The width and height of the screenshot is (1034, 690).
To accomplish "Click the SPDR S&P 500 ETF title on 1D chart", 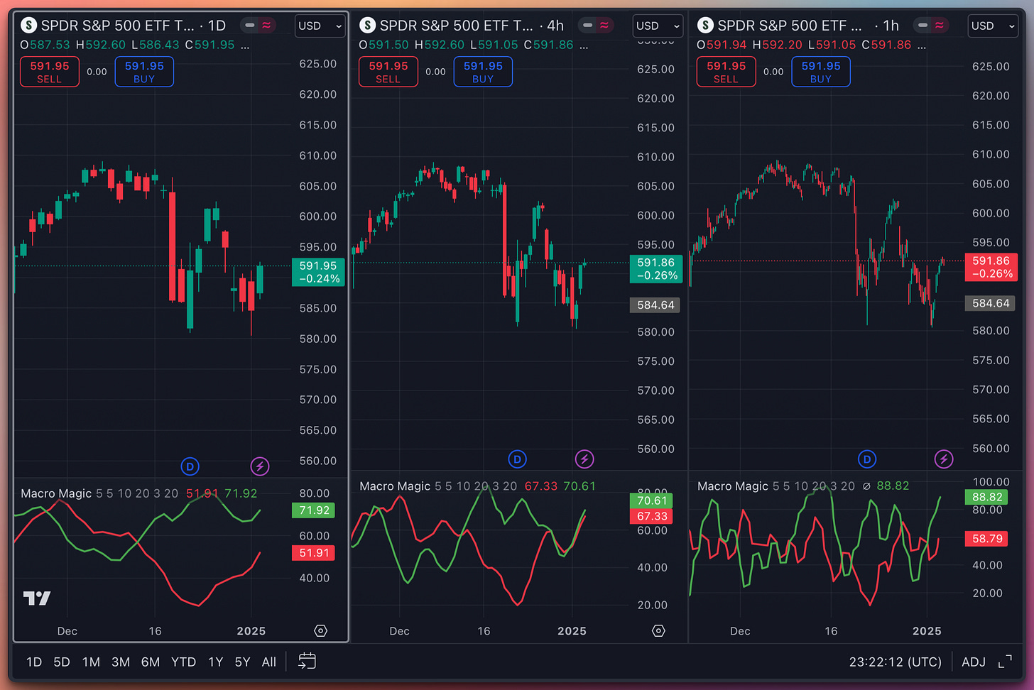I will [x=117, y=26].
